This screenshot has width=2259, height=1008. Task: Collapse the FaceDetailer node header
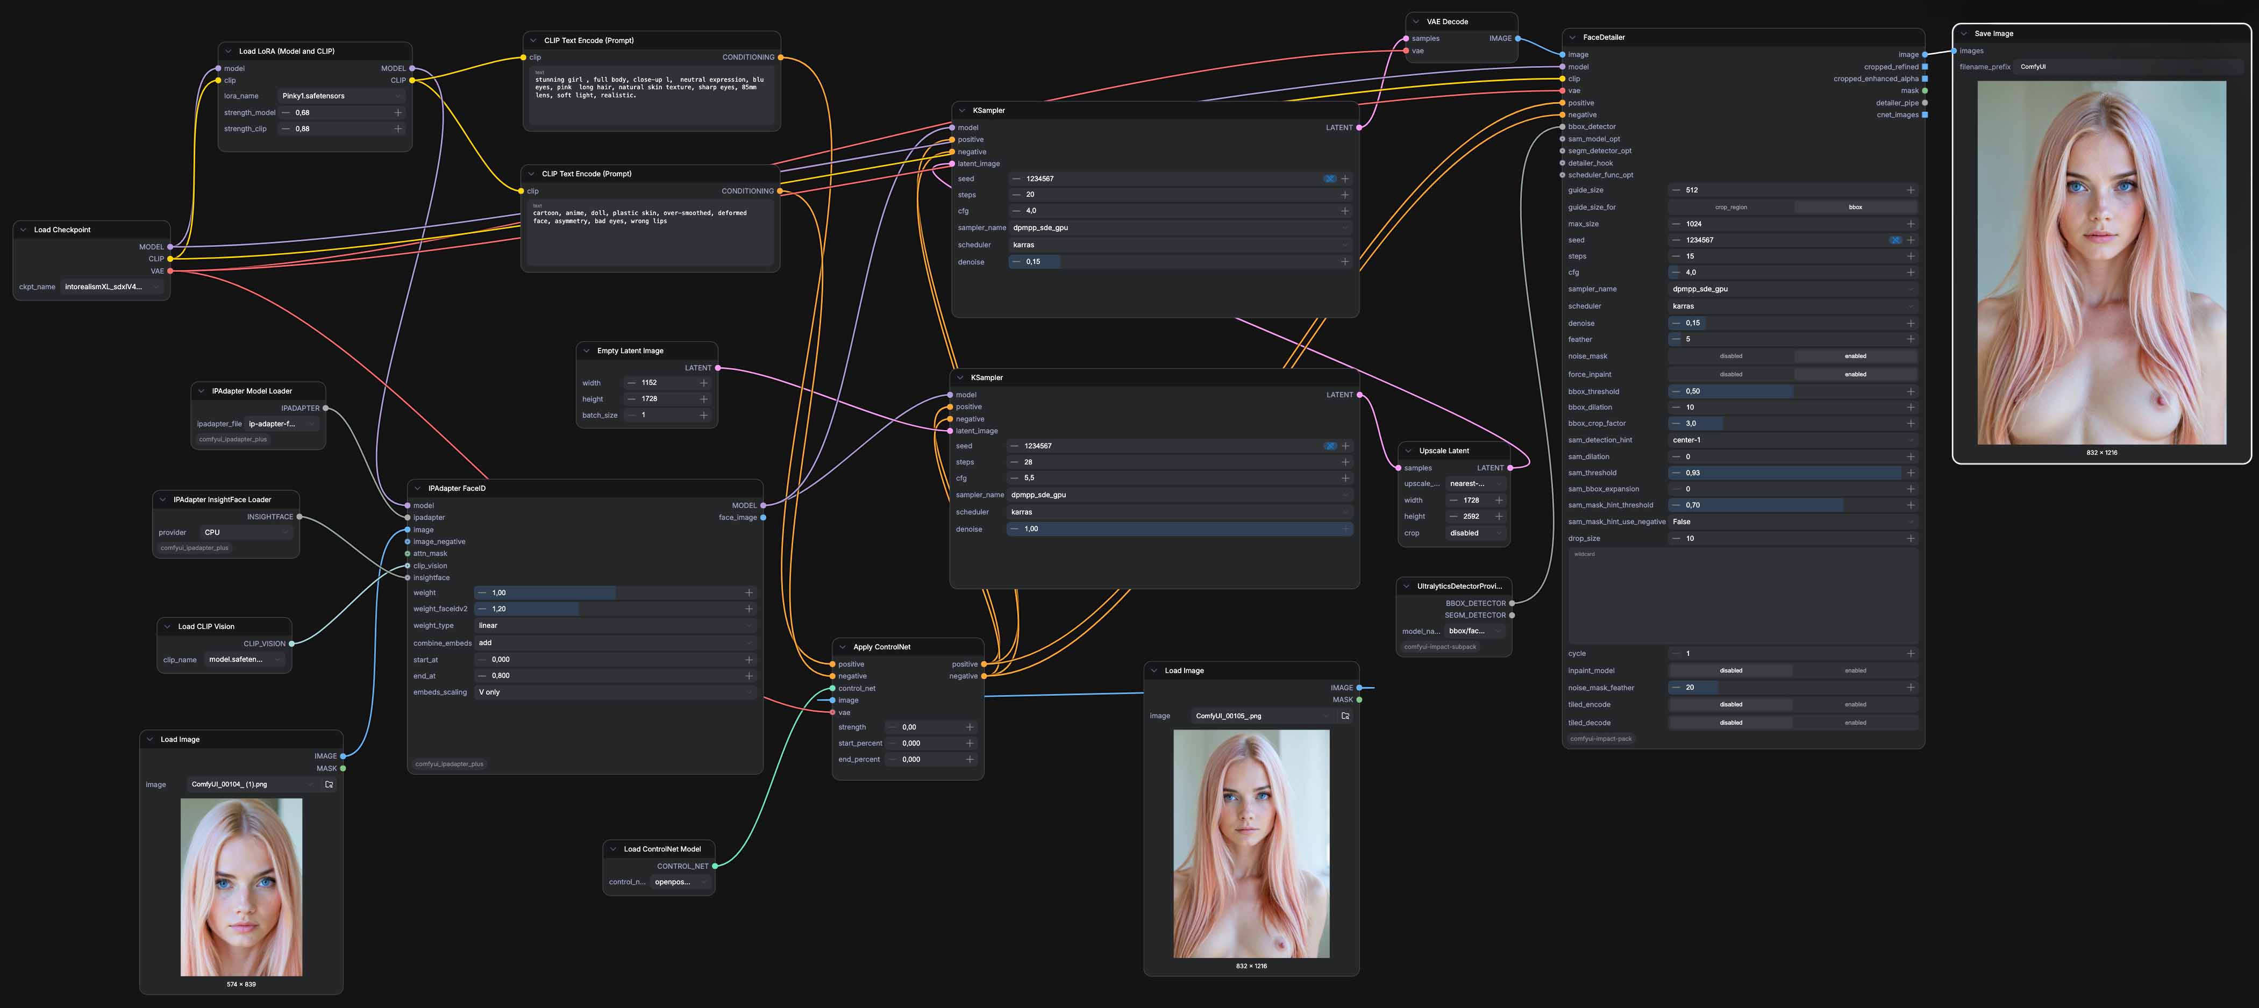pyautogui.click(x=1573, y=37)
